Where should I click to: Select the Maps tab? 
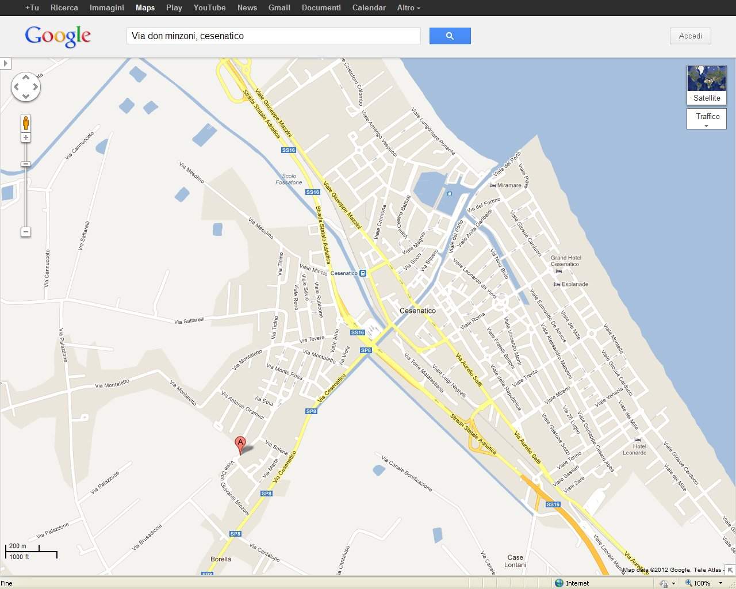[x=145, y=7]
